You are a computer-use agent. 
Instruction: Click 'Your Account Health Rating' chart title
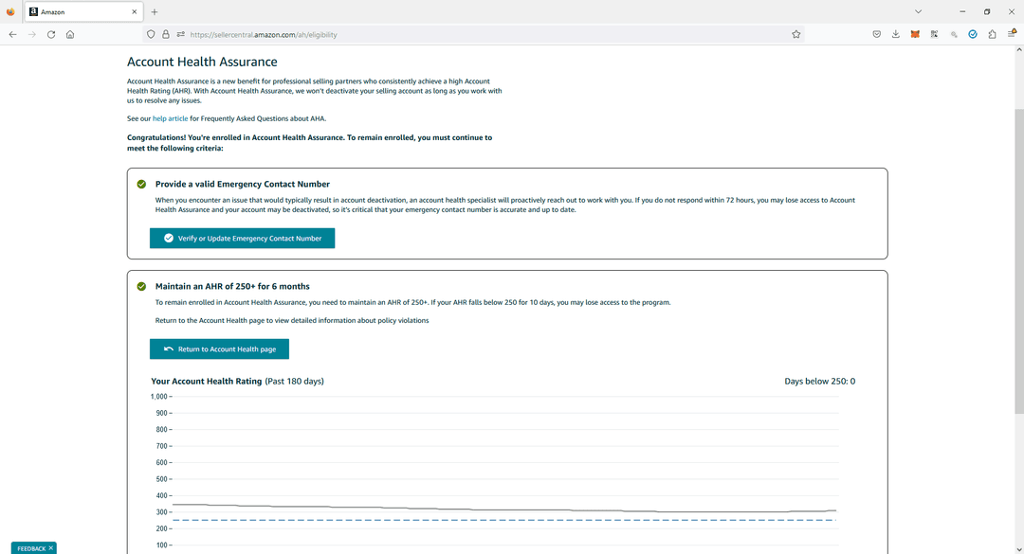point(207,381)
